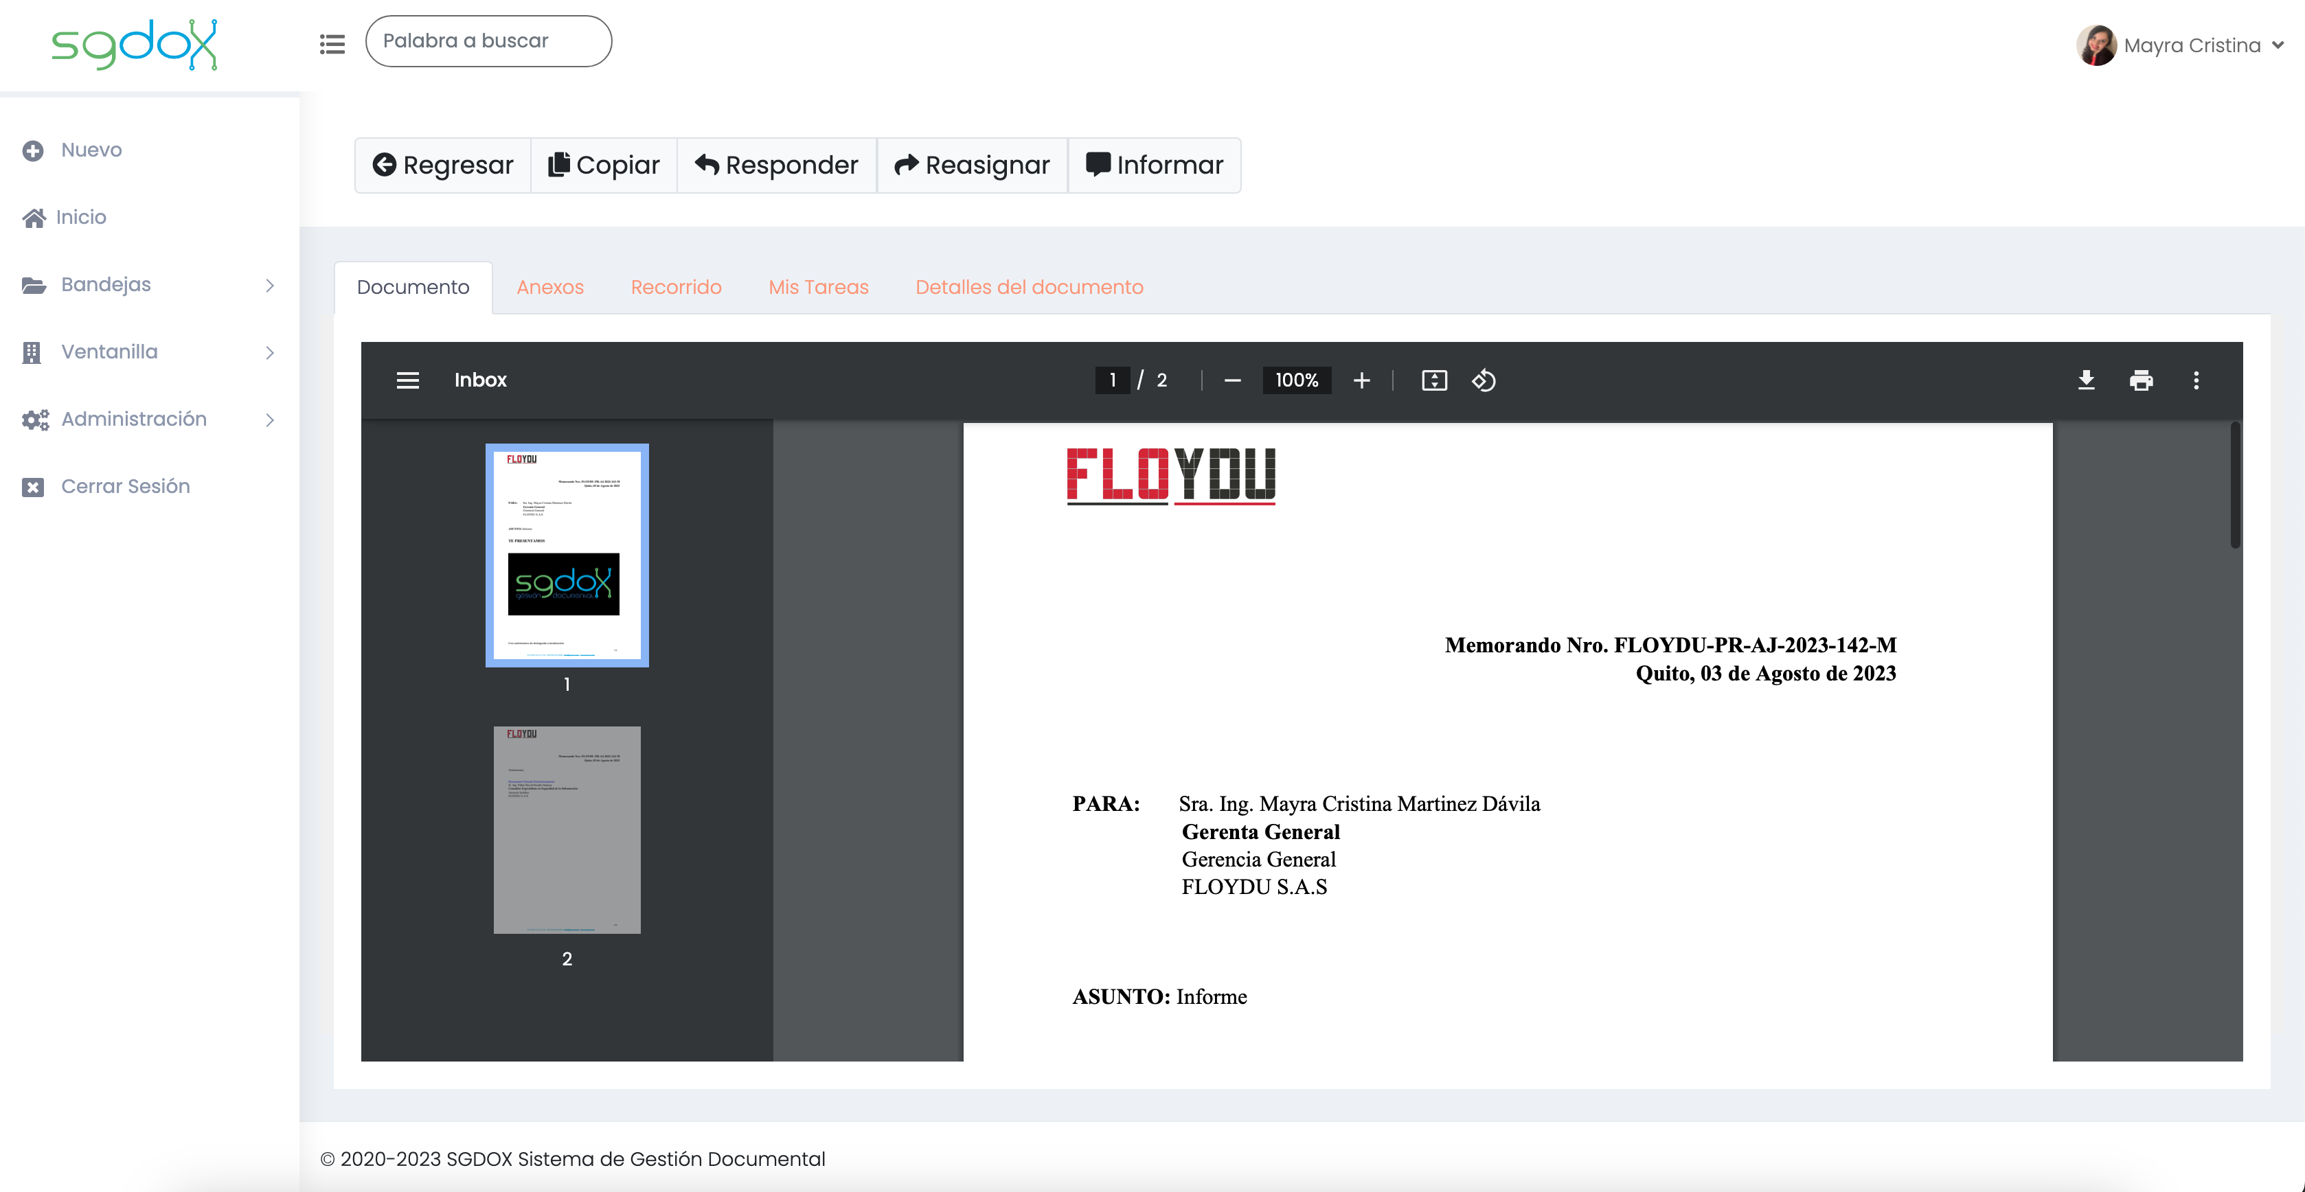The image size is (2305, 1192).
Task: Switch to the Anexos tab
Action: coord(549,287)
